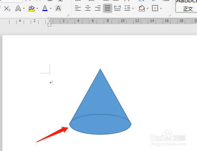Select the 正文 style
The height and width of the screenshot is (151, 197).
[188, 9]
